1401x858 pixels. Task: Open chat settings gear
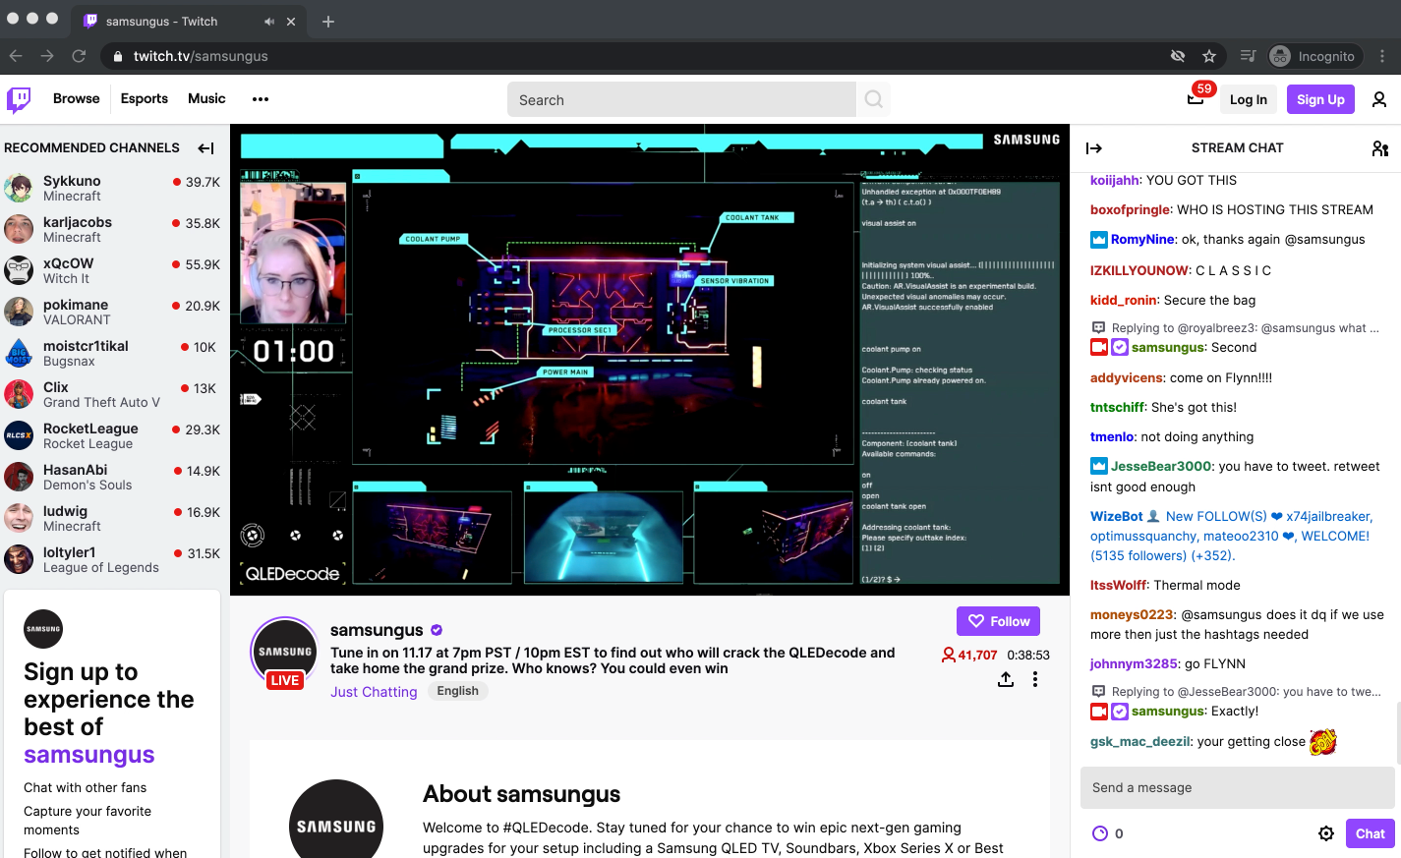coord(1326,833)
